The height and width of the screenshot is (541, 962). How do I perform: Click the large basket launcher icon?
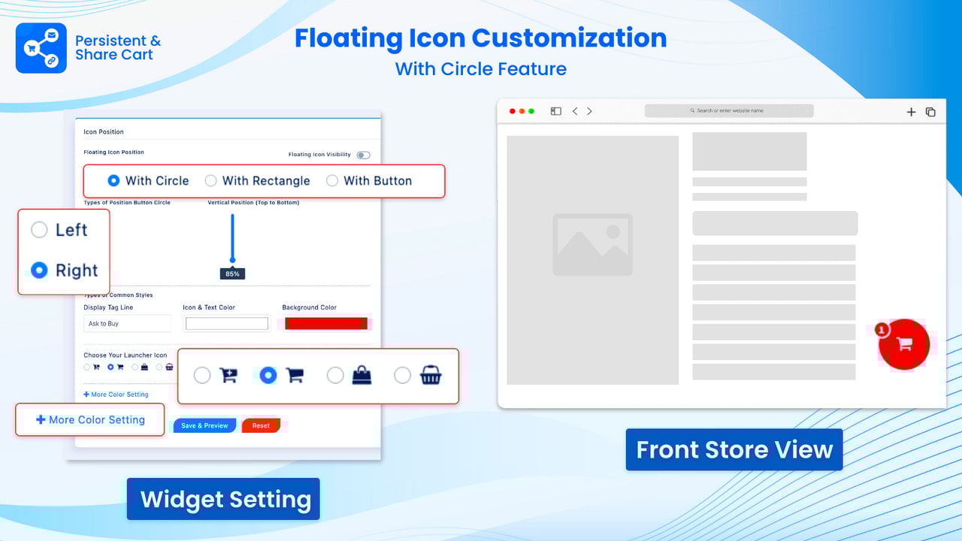pos(431,375)
